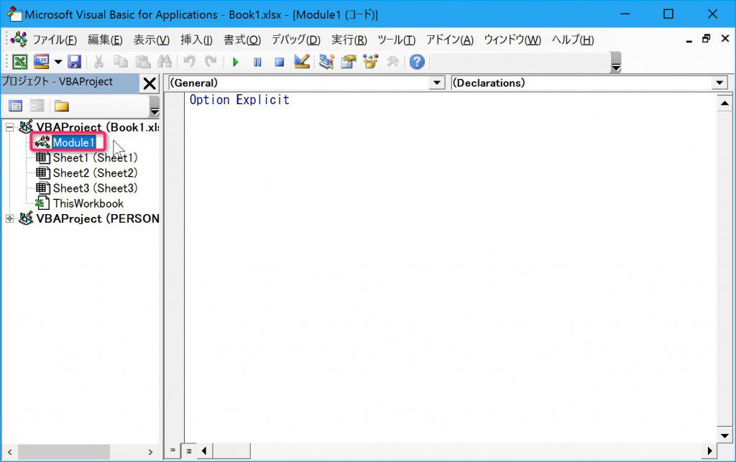Open the dropdown arrow beside the Insert UserForm icon
Image resolution: width=736 pixels, height=462 pixels.
58,62
